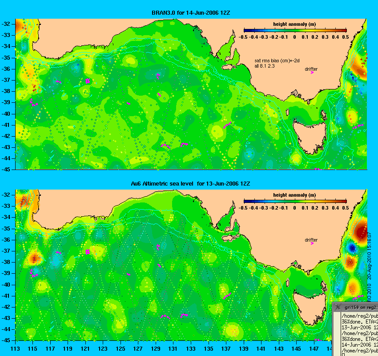Click longitude label '121' on x-axis
This screenshot has width=378, height=356.
click(x=85, y=349)
